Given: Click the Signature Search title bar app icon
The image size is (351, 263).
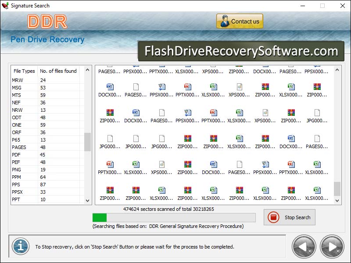Looking at the screenshot, I should pyautogui.click(x=5, y=6).
